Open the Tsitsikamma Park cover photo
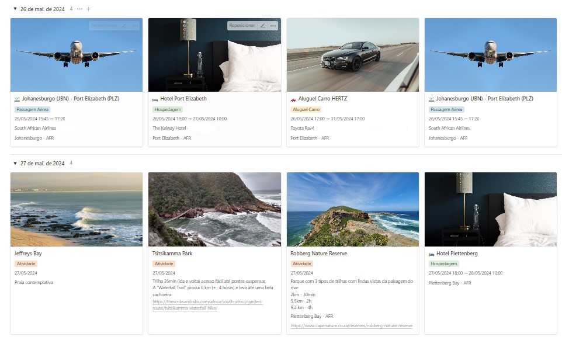The width and height of the screenshot is (562, 340). tap(214, 209)
